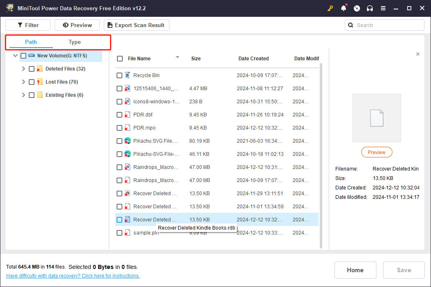Expand the Lost Files node

click(23, 82)
